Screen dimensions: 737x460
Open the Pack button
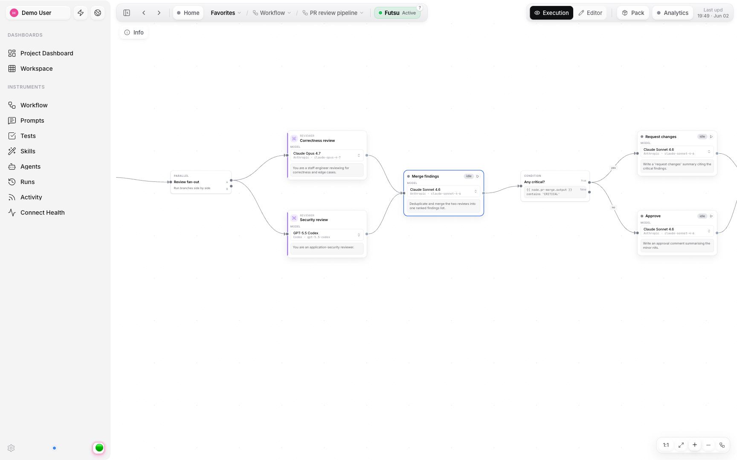pos(633,13)
